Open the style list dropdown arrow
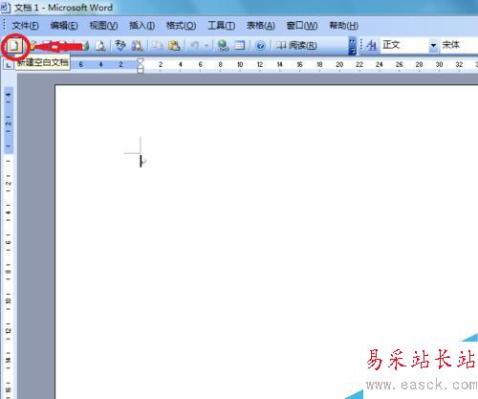 point(433,46)
